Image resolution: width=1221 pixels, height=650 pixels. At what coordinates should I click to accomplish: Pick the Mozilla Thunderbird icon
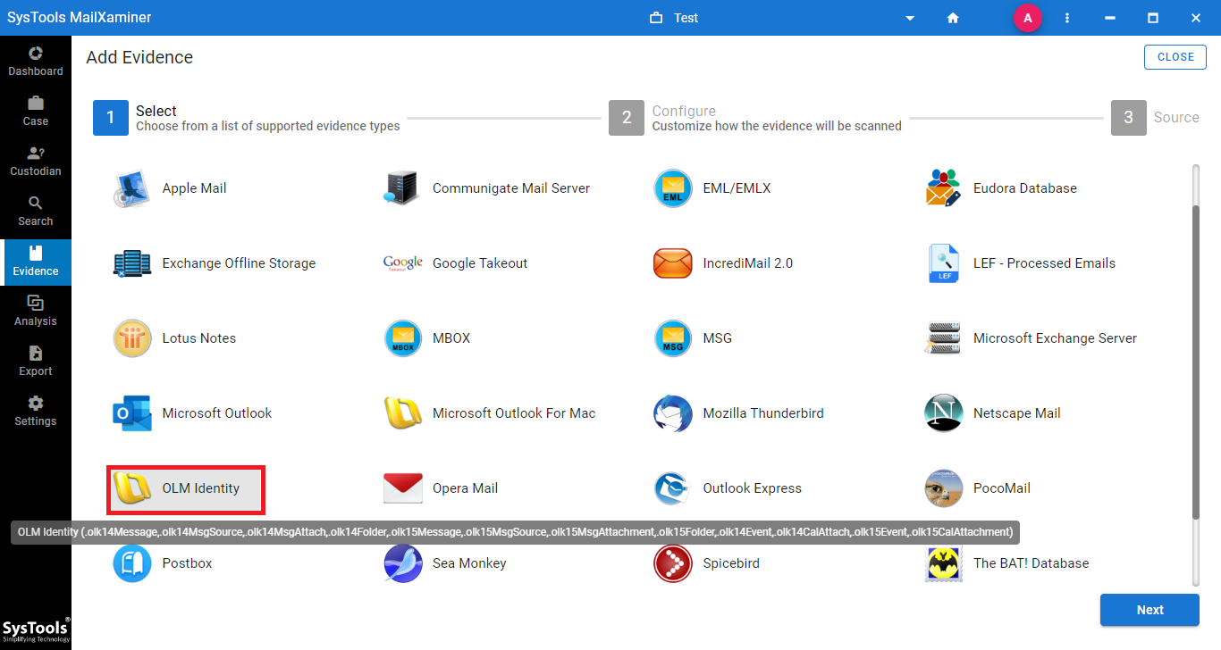673,413
